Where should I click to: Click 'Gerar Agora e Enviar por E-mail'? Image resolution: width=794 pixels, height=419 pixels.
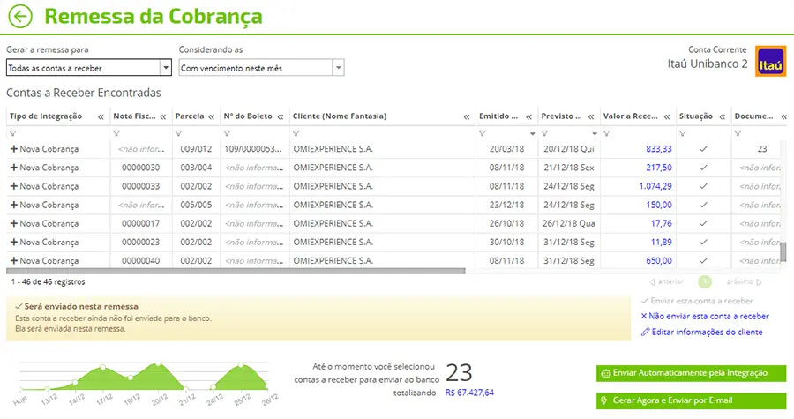tap(691, 400)
